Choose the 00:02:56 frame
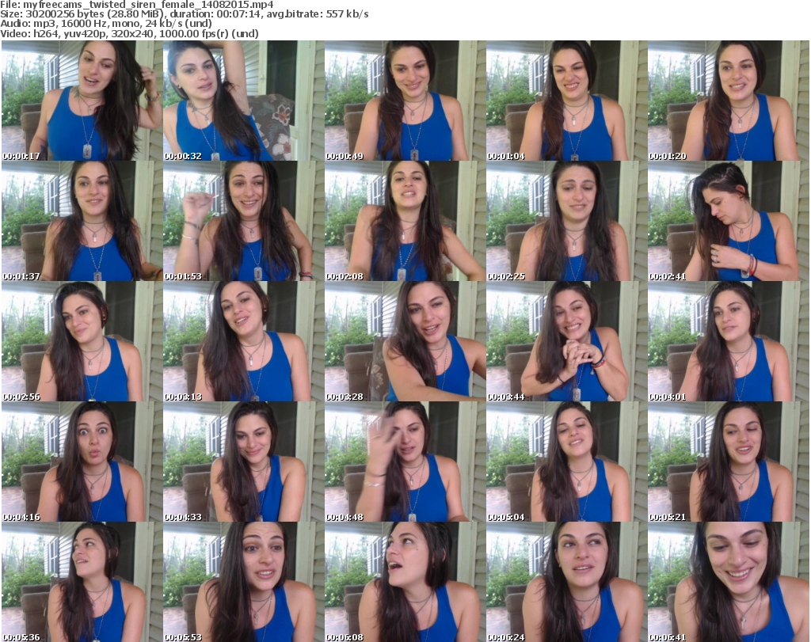811x642 pixels. (82, 342)
